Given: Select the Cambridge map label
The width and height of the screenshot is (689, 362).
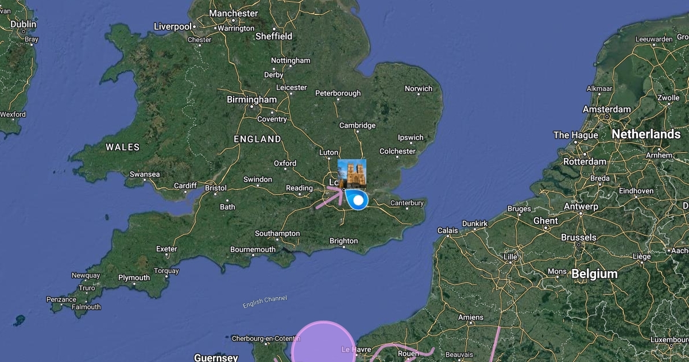Looking at the screenshot, I should tap(357, 125).
